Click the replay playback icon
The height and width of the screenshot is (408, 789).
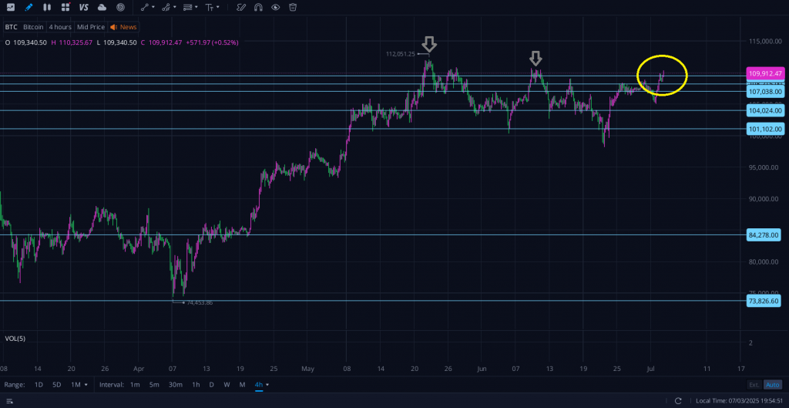pos(120,7)
